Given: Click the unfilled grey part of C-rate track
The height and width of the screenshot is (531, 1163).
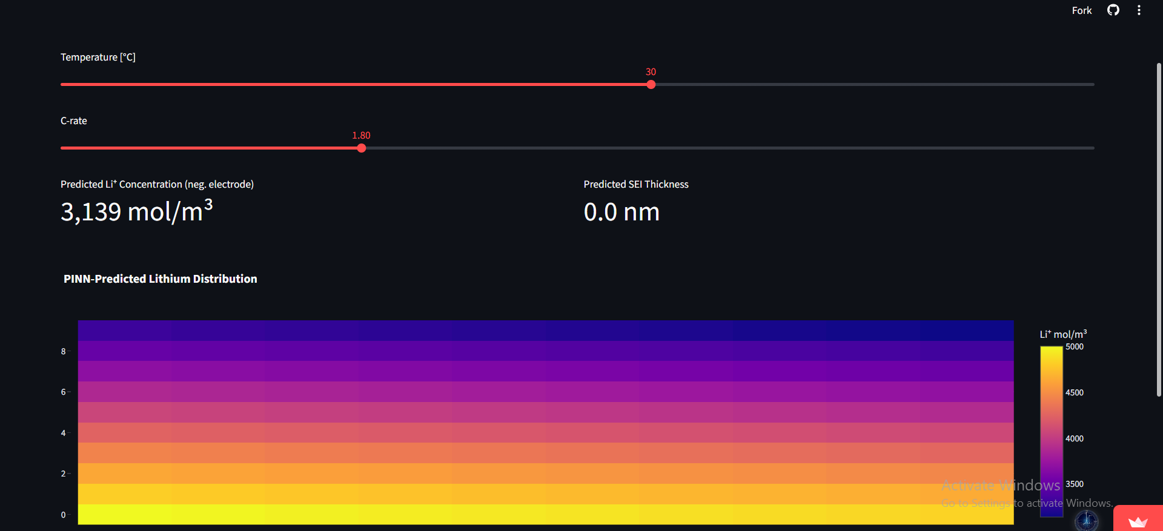Looking at the screenshot, I should point(727,148).
